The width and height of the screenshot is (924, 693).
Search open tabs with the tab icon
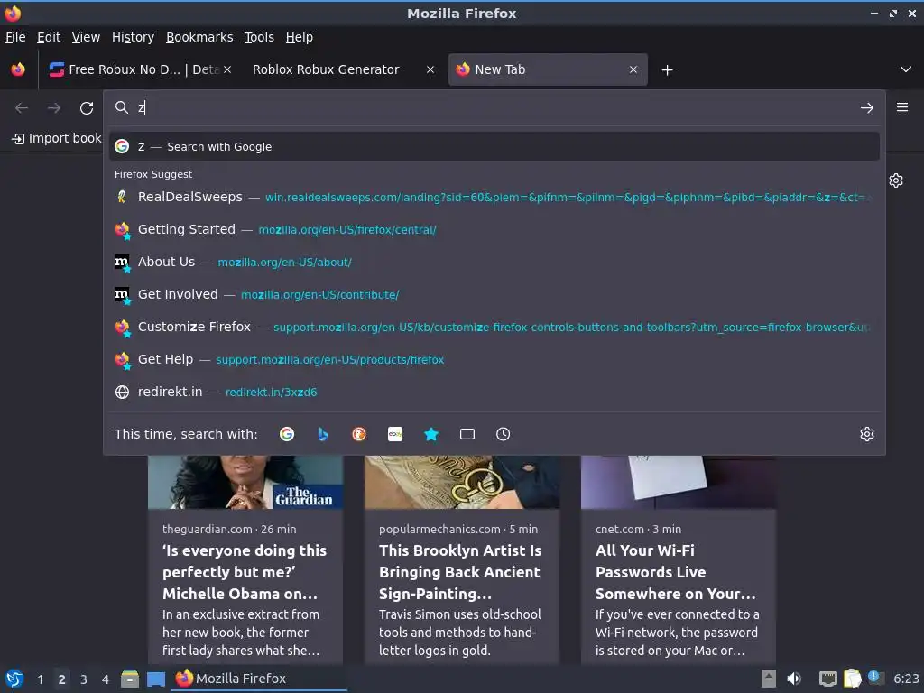(467, 434)
